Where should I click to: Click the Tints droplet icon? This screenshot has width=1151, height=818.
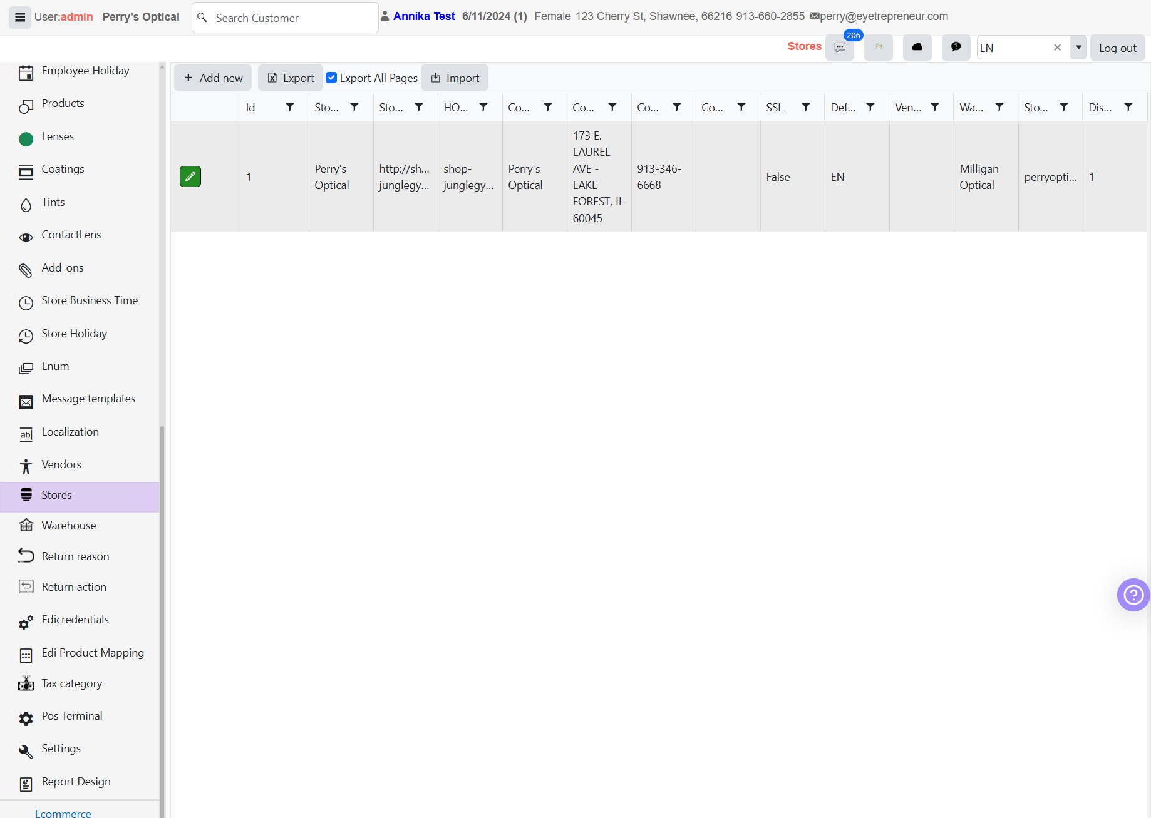click(x=26, y=205)
